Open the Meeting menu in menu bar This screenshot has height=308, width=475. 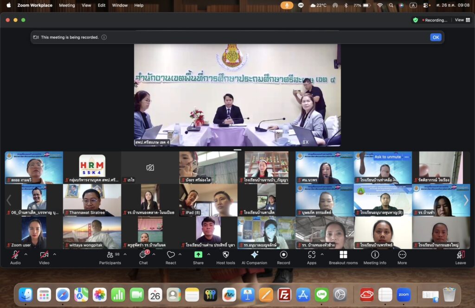point(67,5)
